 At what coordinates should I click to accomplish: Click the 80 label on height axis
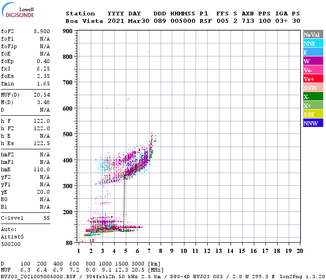(x=69, y=243)
